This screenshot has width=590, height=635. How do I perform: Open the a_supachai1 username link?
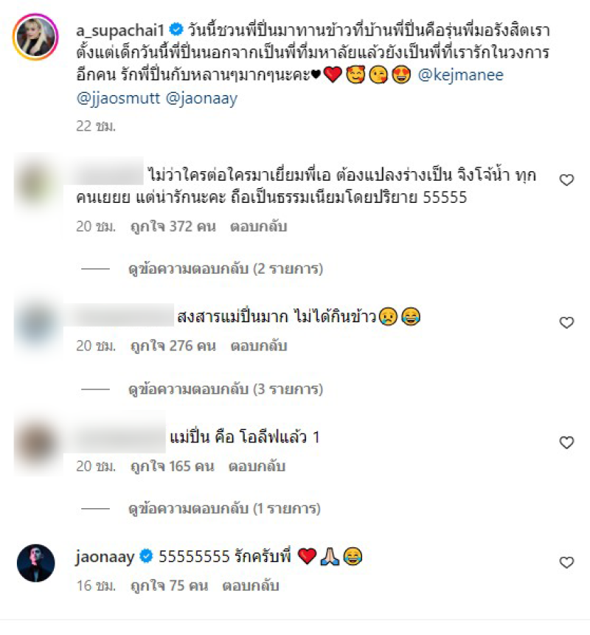click(120, 30)
